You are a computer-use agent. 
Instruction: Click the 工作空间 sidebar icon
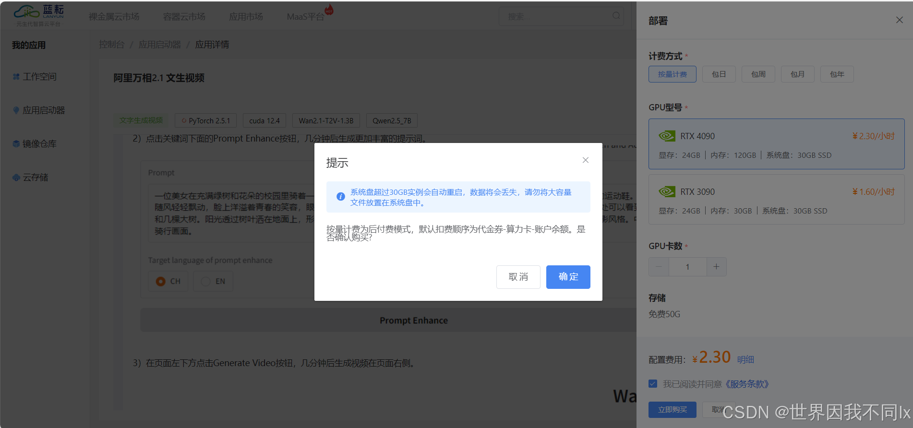pyautogui.click(x=16, y=77)
